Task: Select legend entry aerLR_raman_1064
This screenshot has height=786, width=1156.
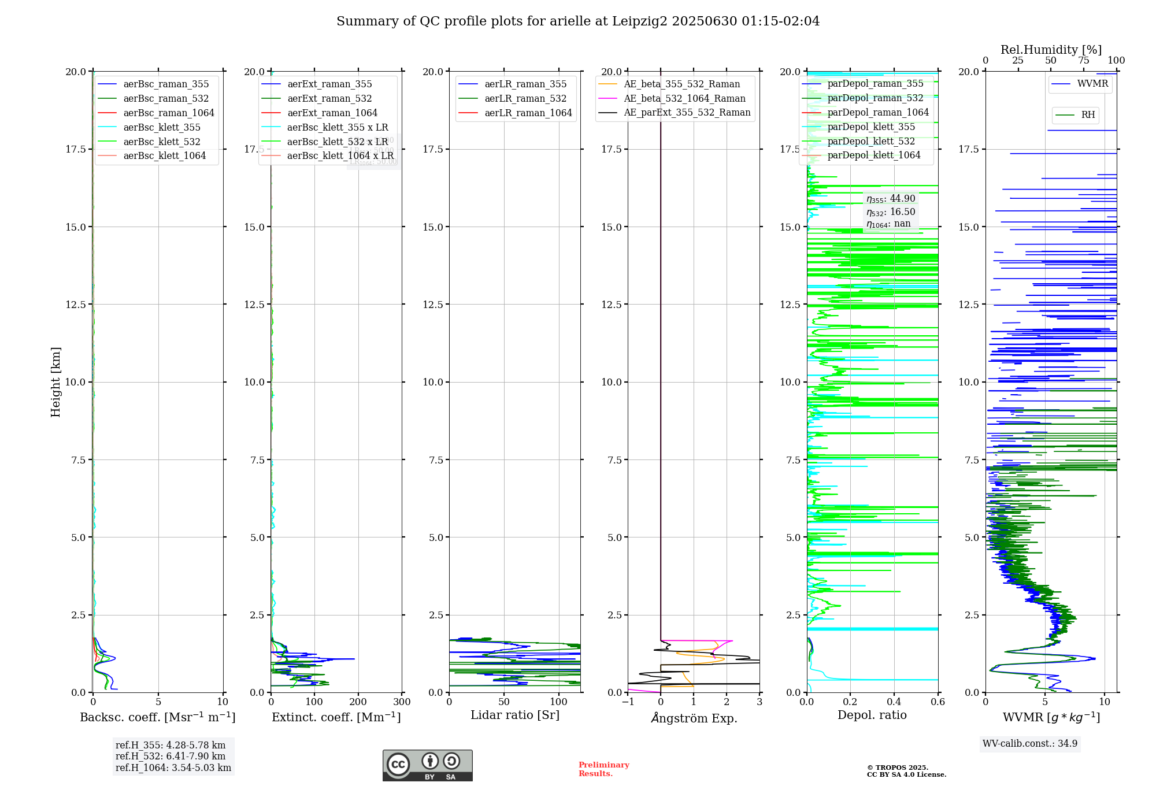Action: coord(515,113)
